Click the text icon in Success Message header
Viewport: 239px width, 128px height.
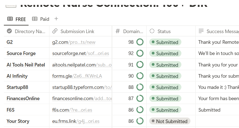click(201, 31)
